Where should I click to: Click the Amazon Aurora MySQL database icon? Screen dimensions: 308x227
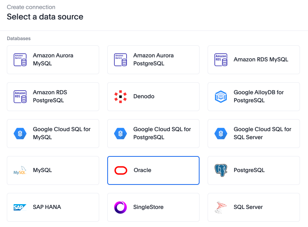click(20, 60)
